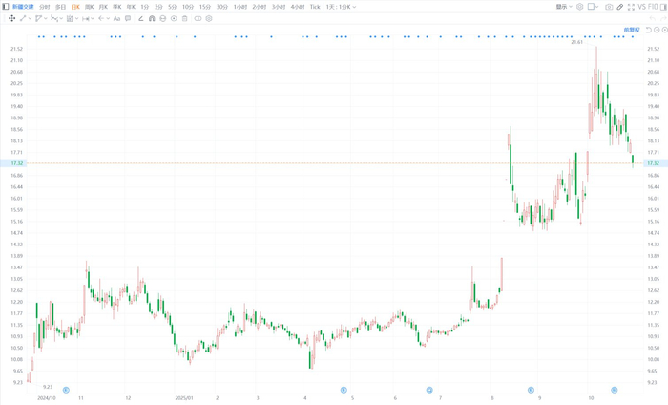Viewport: 668px width, 405px height.
Task: Click the VS compare button
Action: [x=641, y=7]
